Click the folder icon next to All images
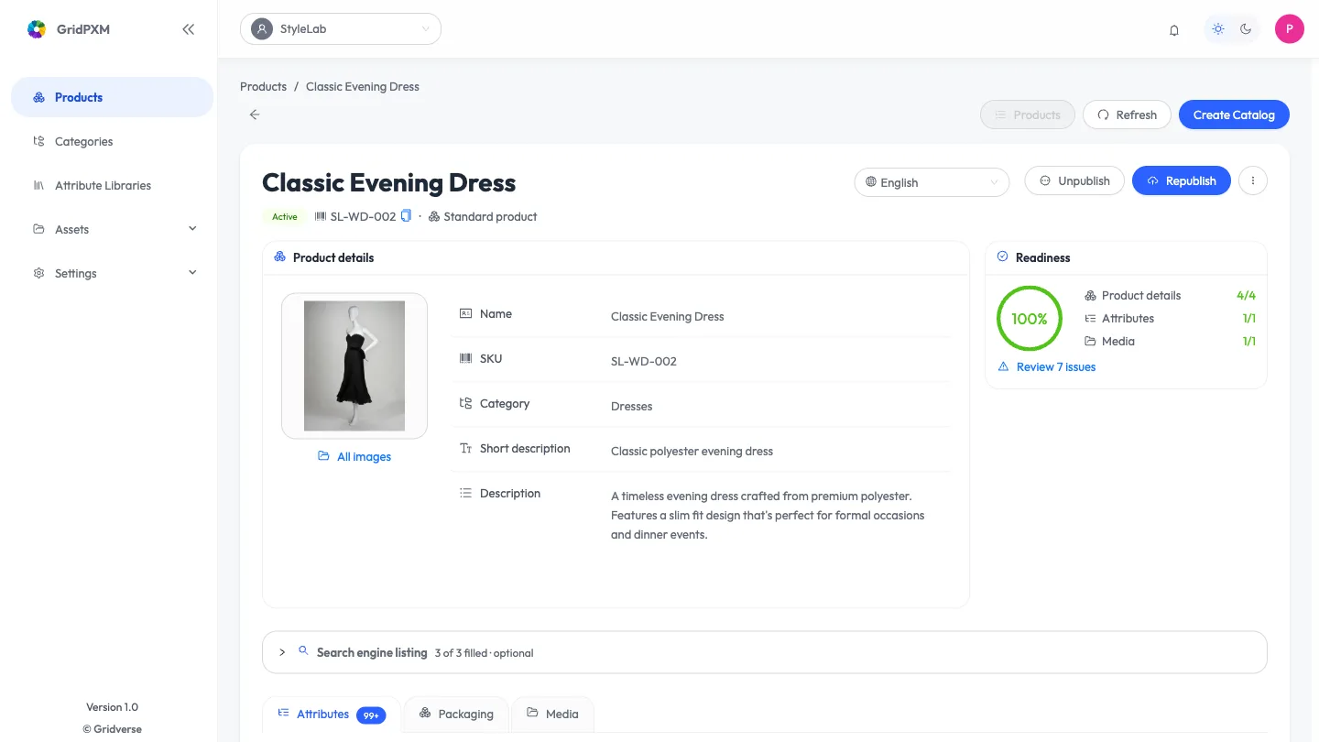 [x=323, y=456]
